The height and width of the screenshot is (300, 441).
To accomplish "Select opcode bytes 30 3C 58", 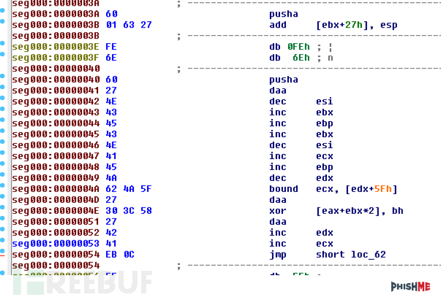I will coord(129,211).
